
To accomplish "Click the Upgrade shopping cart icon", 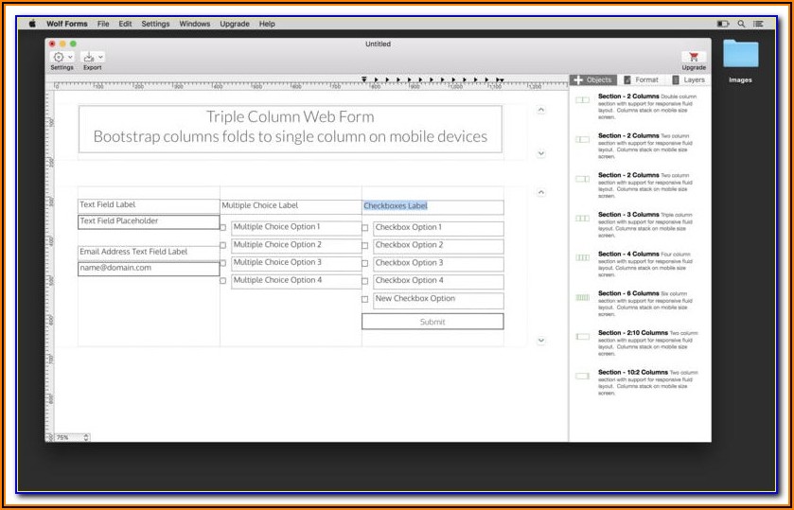I will coord(694,57).
